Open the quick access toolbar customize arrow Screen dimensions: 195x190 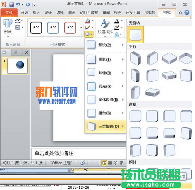tap(35, 5)
